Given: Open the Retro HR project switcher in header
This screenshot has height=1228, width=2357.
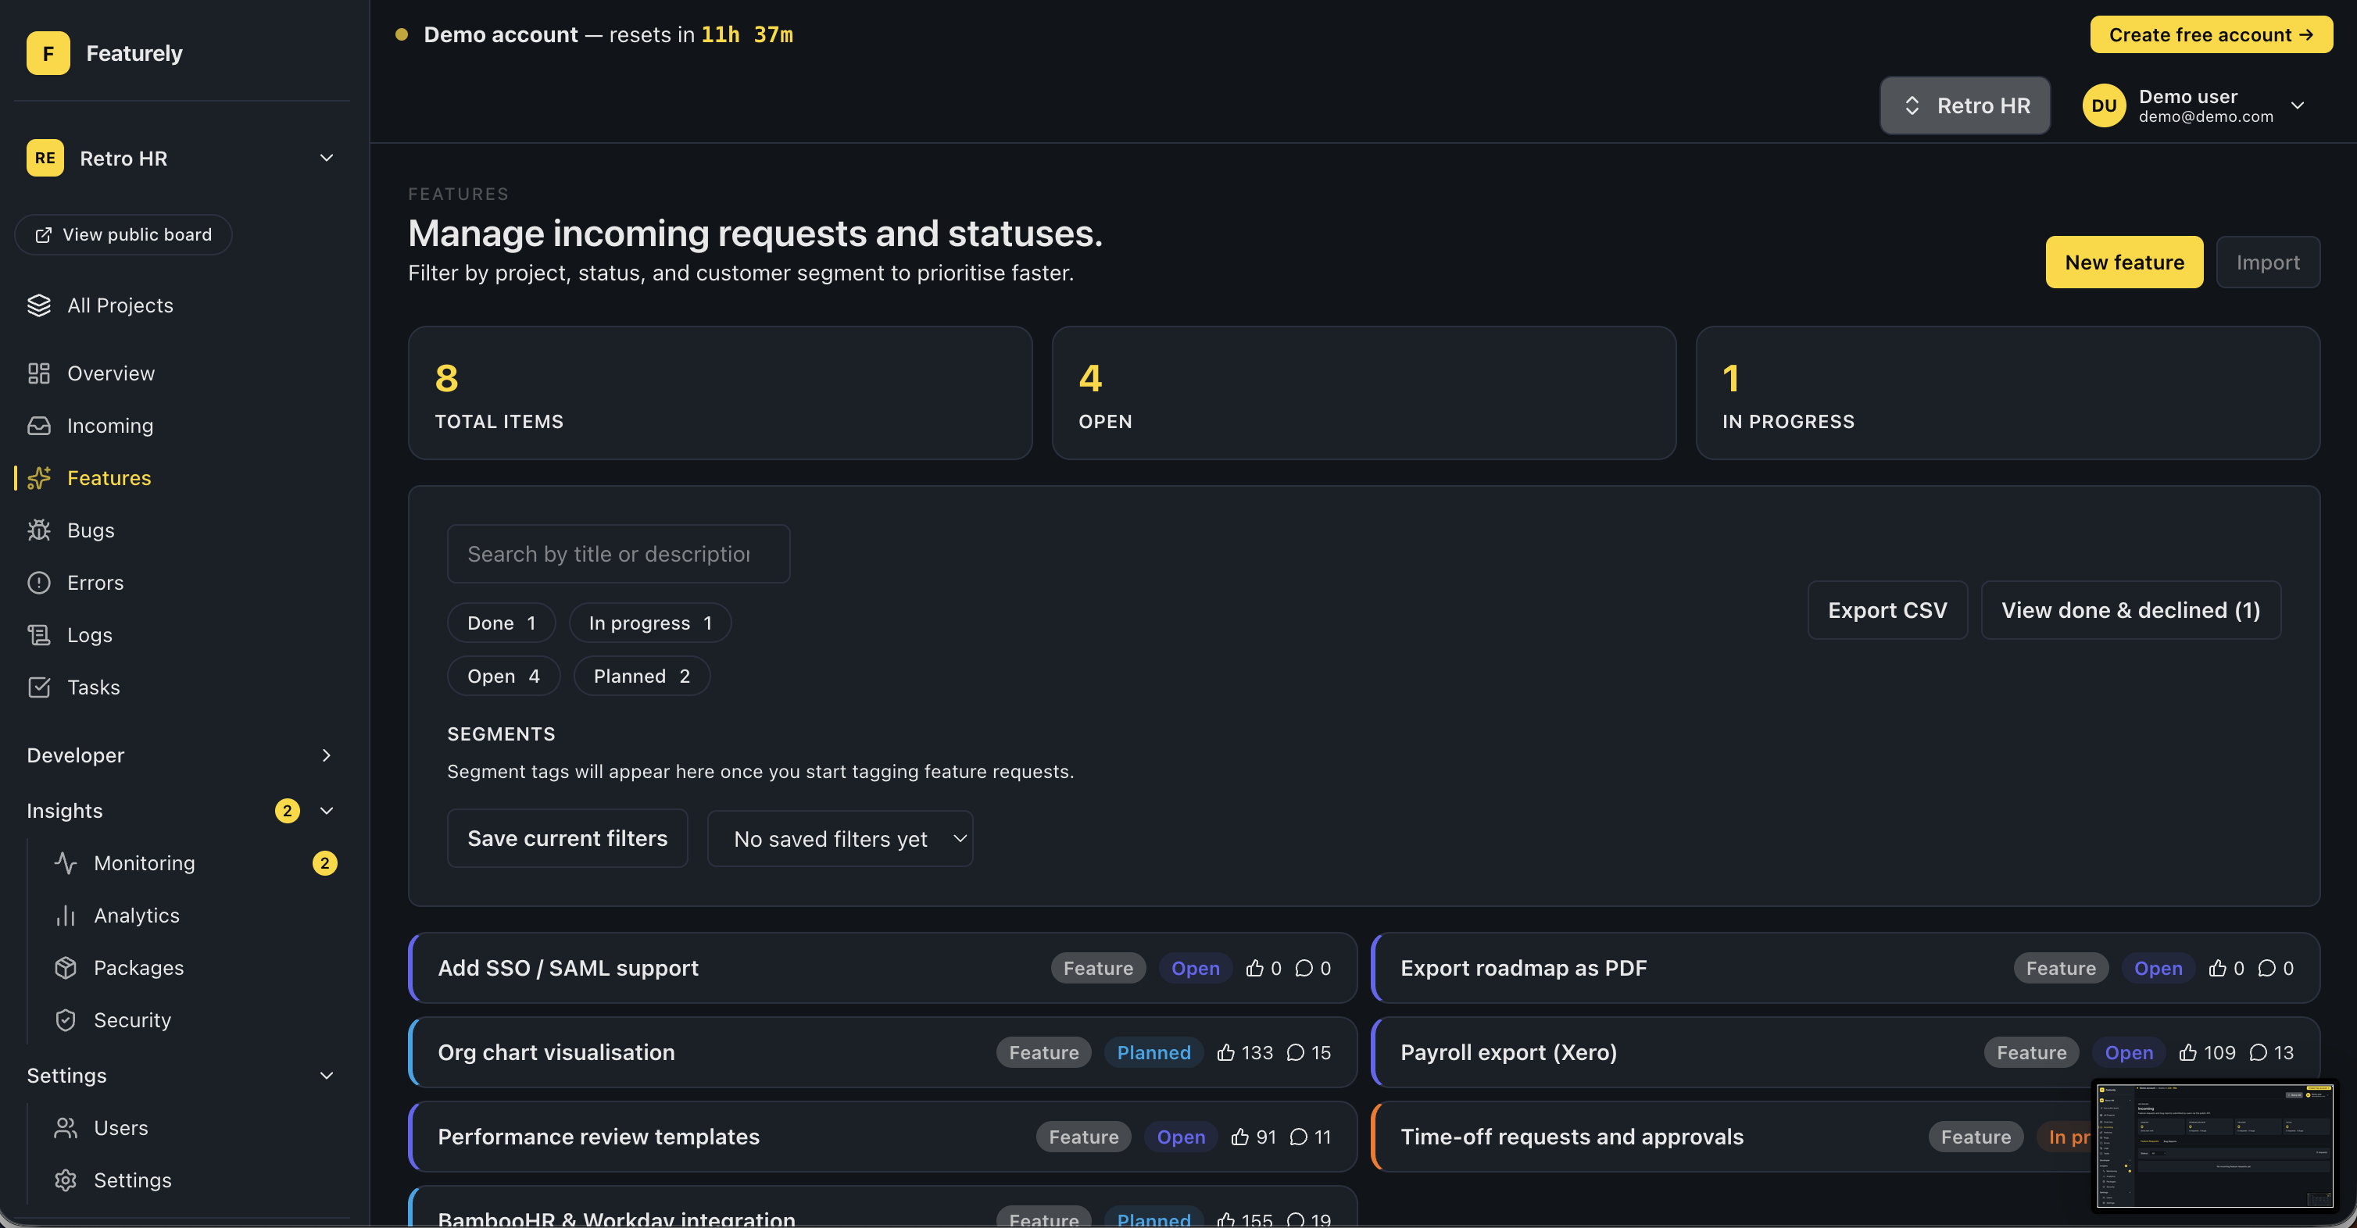Looking at the screenshot, I should click(x=1965, y=105).
